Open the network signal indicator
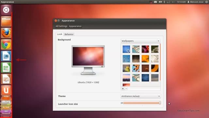This screenshot has width=209, height=118. click(x=169, y=2)
